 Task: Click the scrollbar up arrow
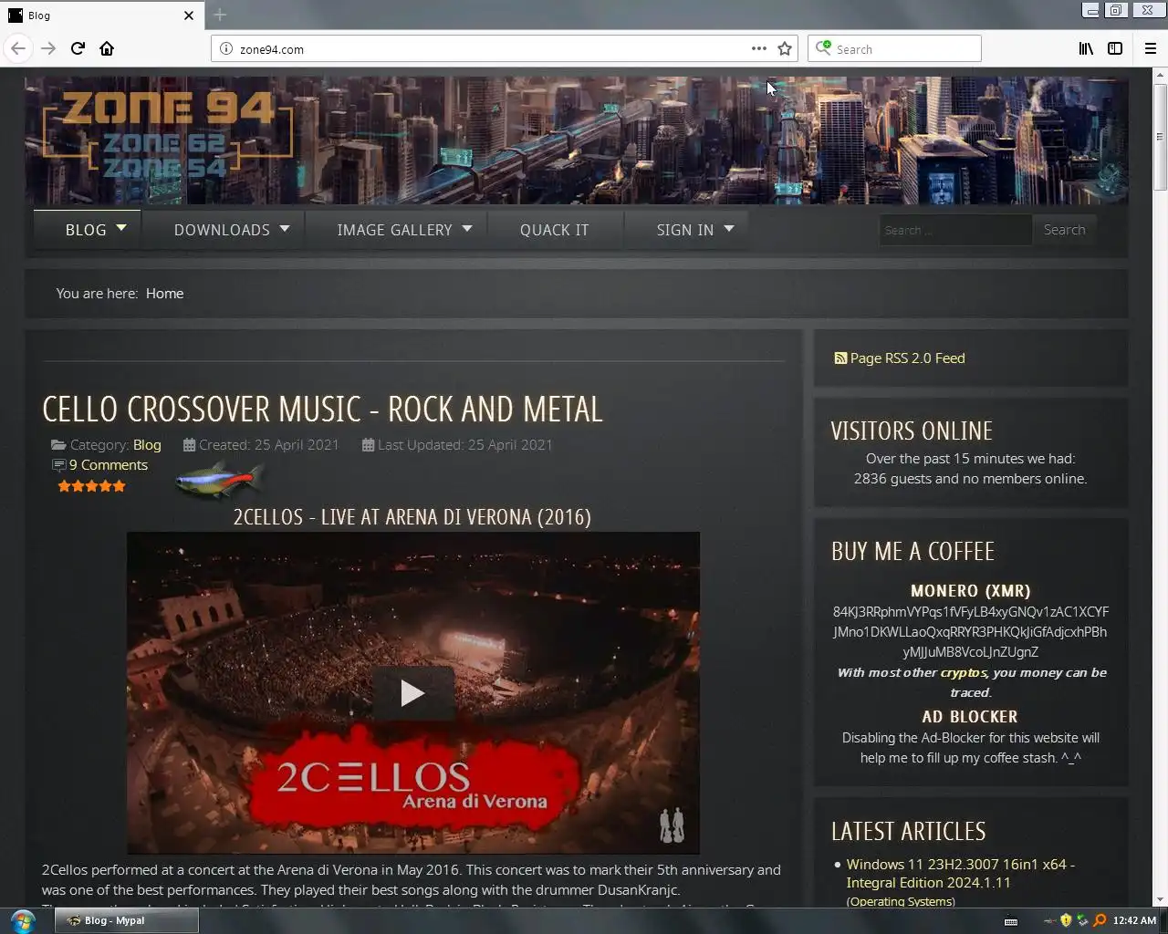pos(1160,75)
